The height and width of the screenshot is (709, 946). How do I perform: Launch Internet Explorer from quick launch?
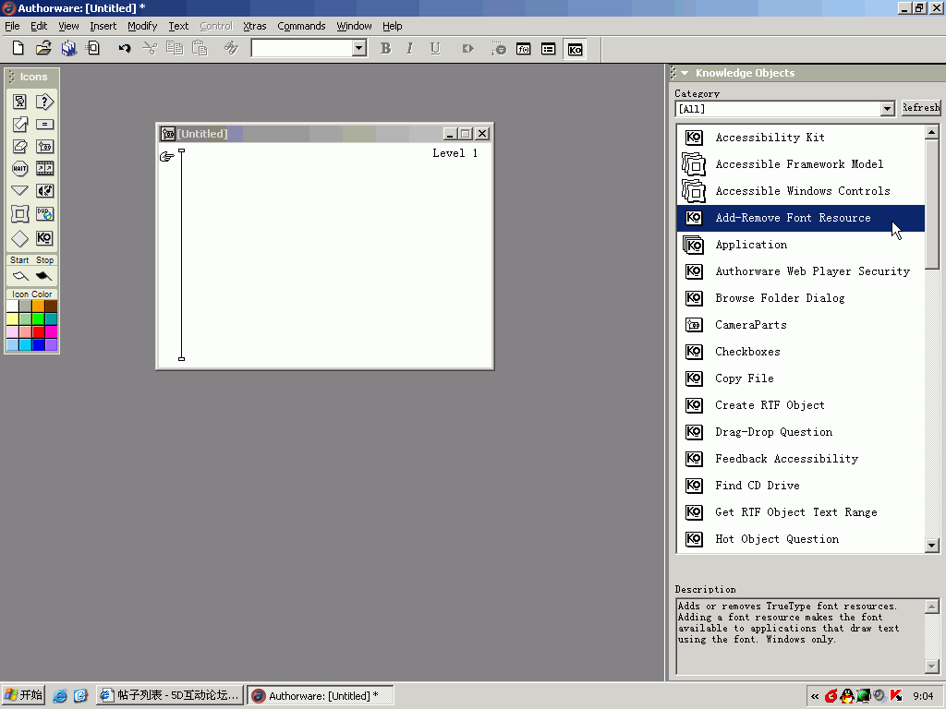click(60, 696)
